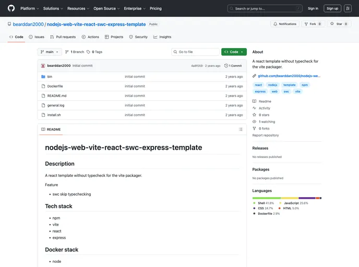
Task: Click the Sign up button
Action: [332, 8]
